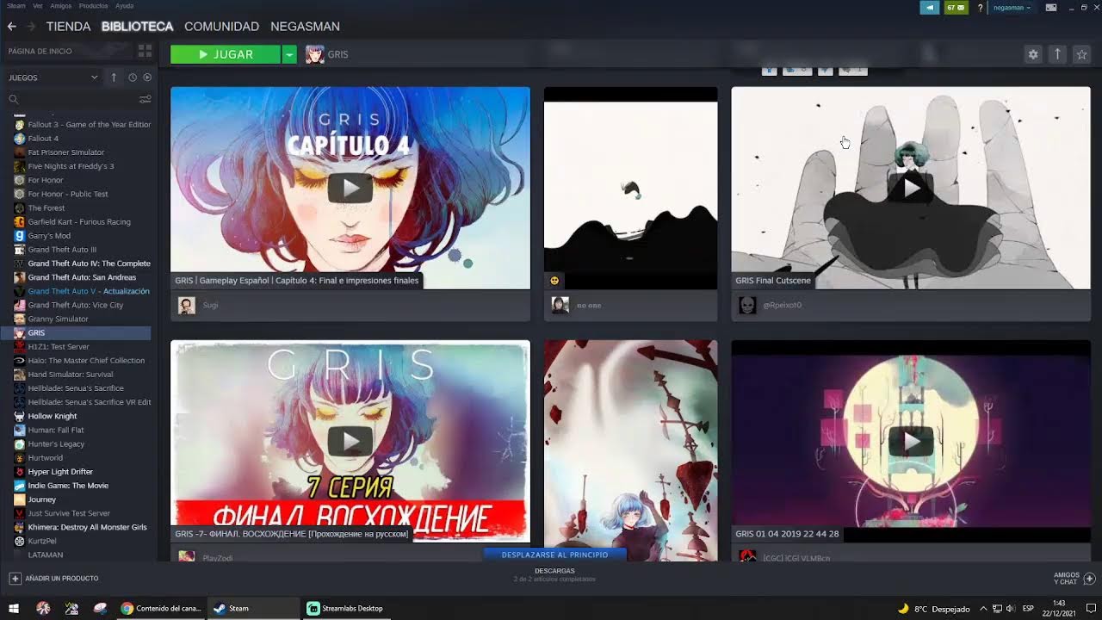This screenshot has width=1102, height=620.
Task: Play the Russian 7 серия video
Action: 350,441
